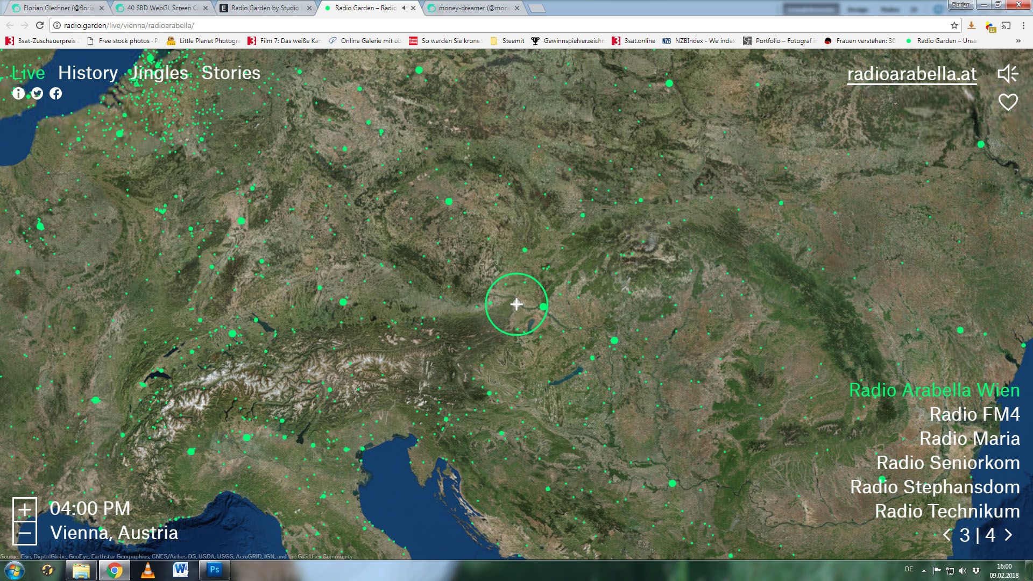Open Portfolio – Fotograf bookmark
1033x581 pixels.
[x=779, y=41]
